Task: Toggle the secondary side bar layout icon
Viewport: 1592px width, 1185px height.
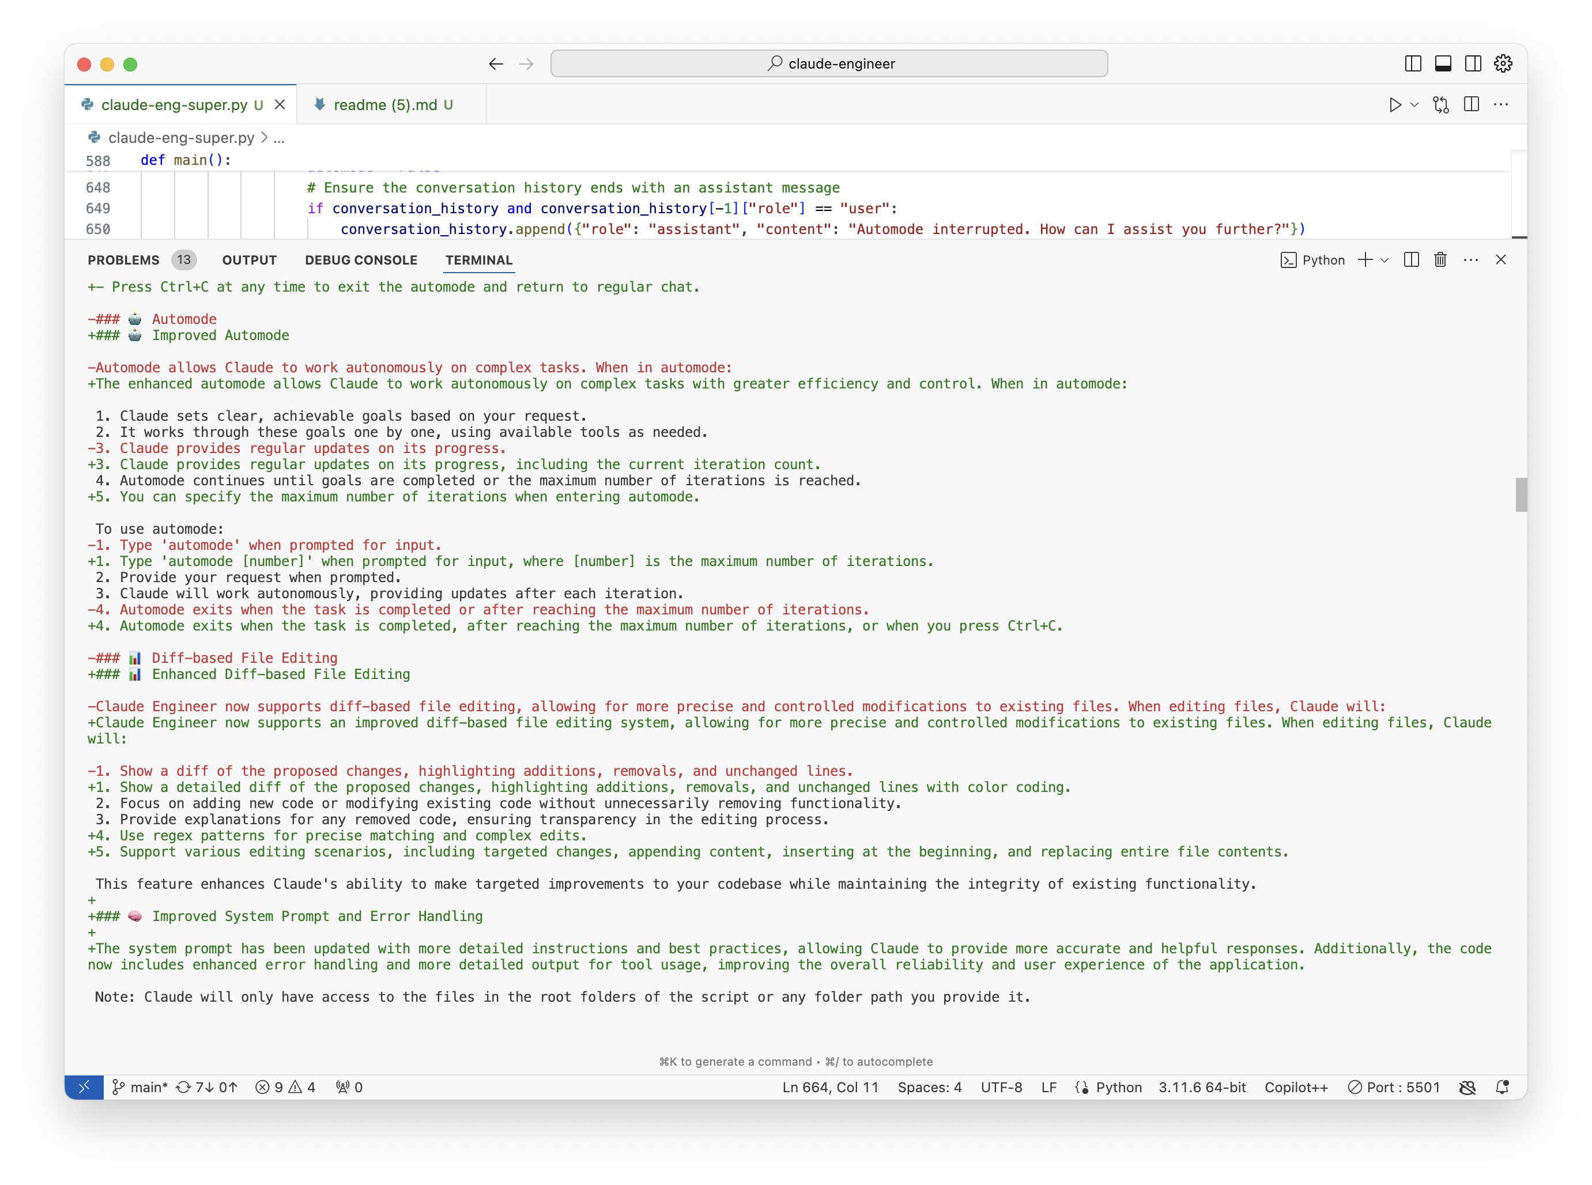Action: pos(1473,64)
